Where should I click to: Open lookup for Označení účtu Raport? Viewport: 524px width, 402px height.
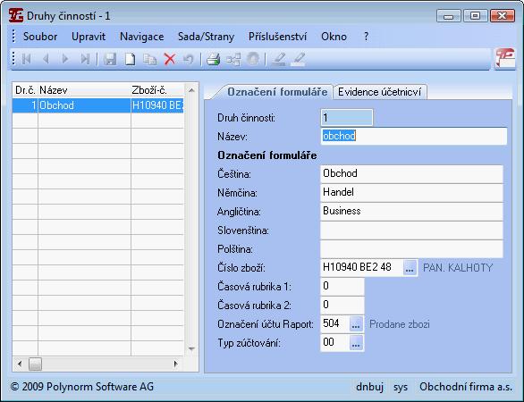coord(356,324)
